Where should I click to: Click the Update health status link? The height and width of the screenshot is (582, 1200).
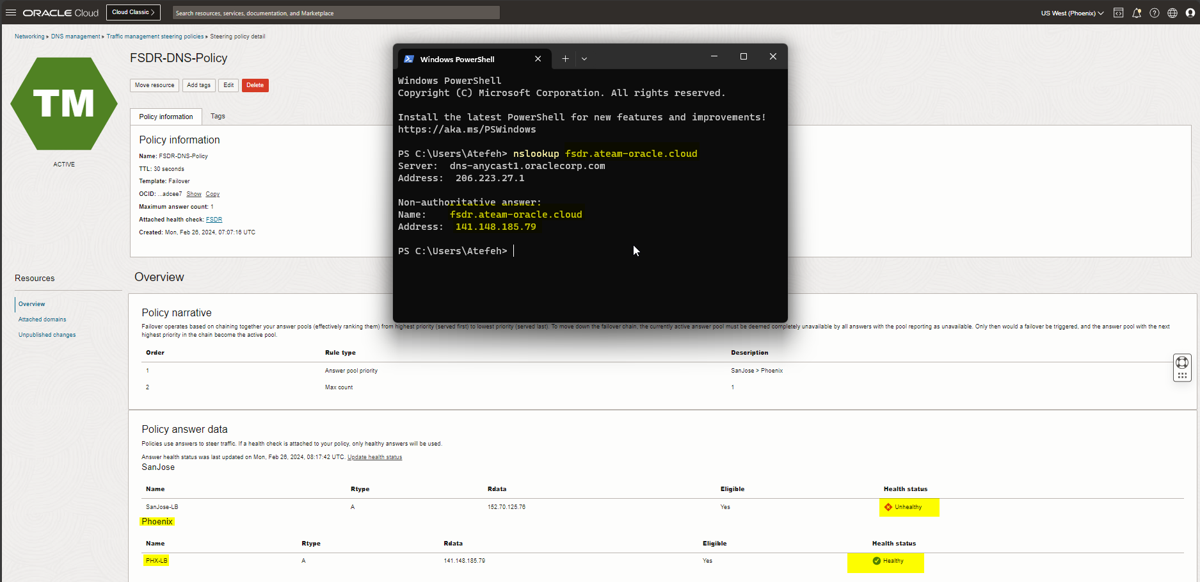pyautogui.click(x=374, y=457)
